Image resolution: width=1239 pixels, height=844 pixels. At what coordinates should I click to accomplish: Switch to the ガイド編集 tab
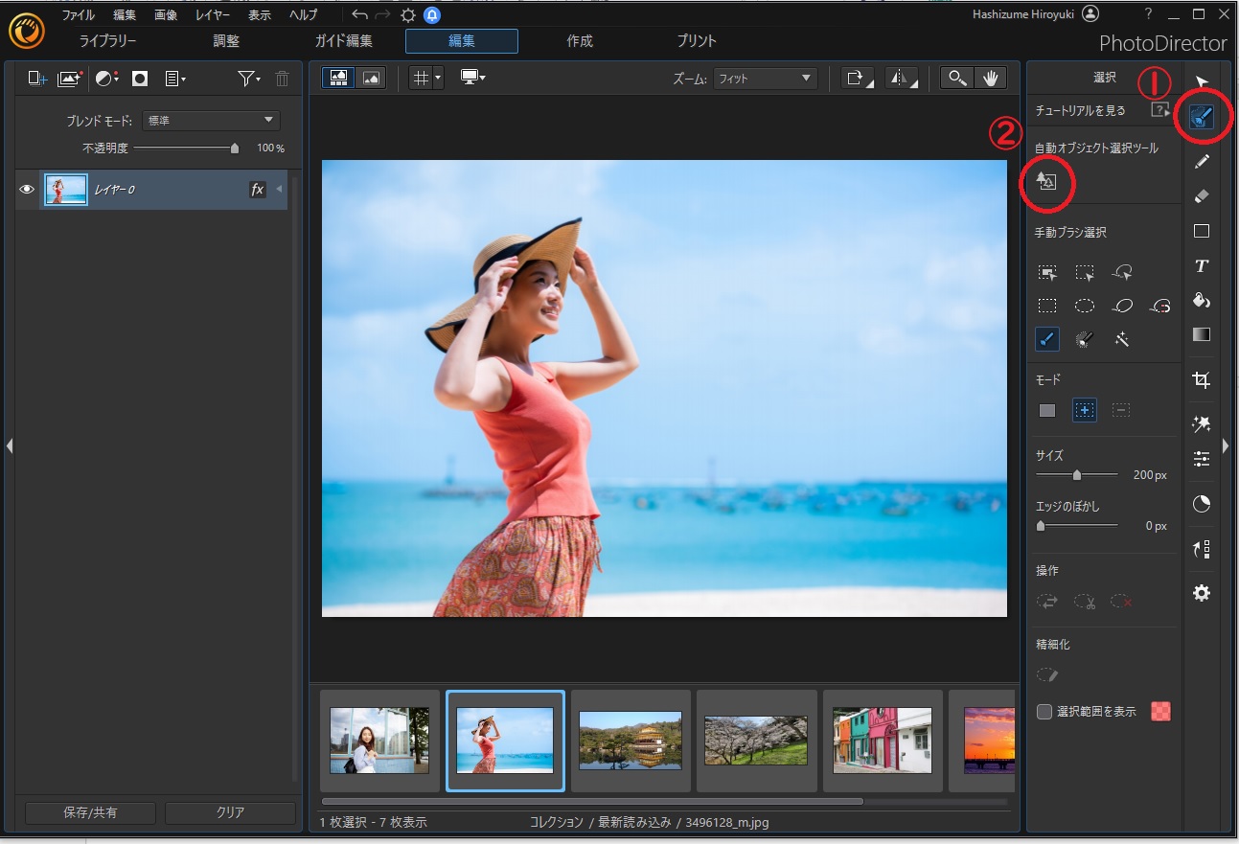point(344,41)
